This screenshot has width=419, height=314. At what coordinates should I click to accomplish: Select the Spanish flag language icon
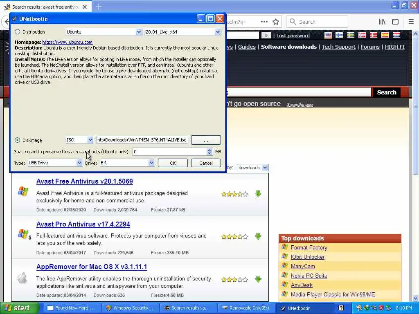385,35
